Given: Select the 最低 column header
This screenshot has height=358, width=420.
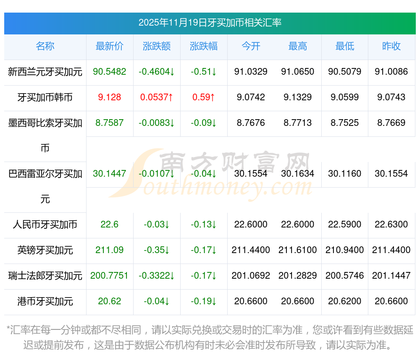Looking at the screenshot, I should point(345,46).
